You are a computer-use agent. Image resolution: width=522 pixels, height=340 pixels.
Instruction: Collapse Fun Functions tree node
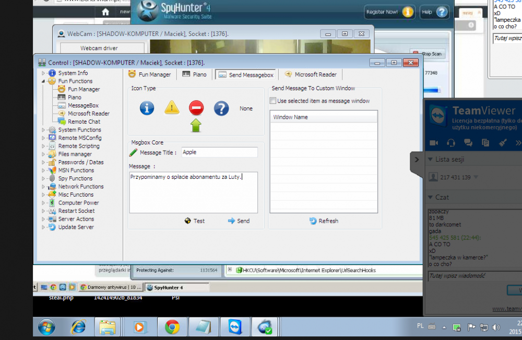tap(43, 81)
